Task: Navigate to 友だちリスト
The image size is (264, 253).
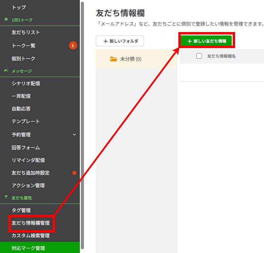Action: (26, 32)
